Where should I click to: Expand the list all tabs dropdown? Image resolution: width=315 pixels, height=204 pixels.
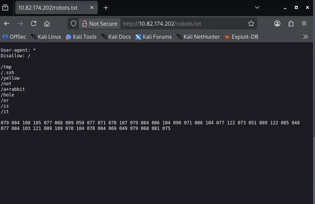point(257,7)
